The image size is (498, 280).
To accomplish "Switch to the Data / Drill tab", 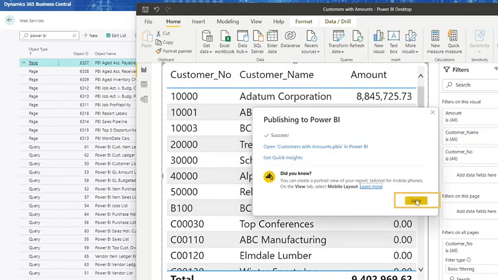I will (338, 21).
